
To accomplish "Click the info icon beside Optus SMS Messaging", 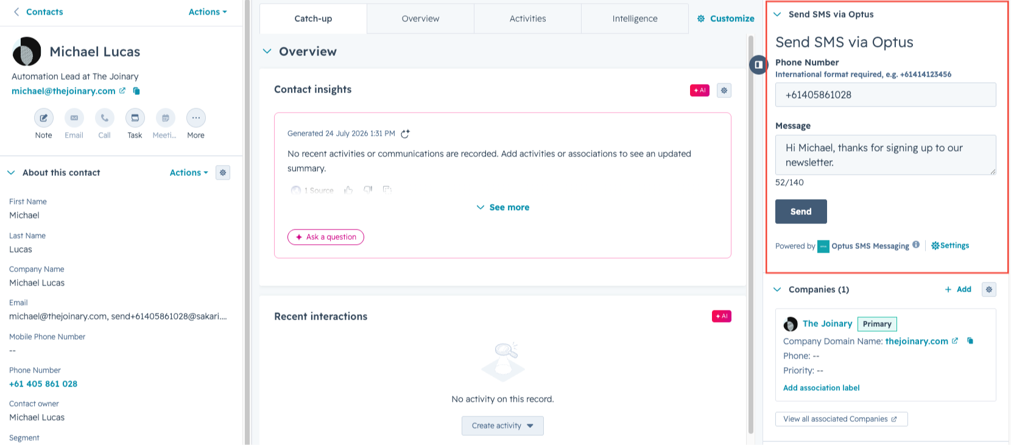I will 916,245.
